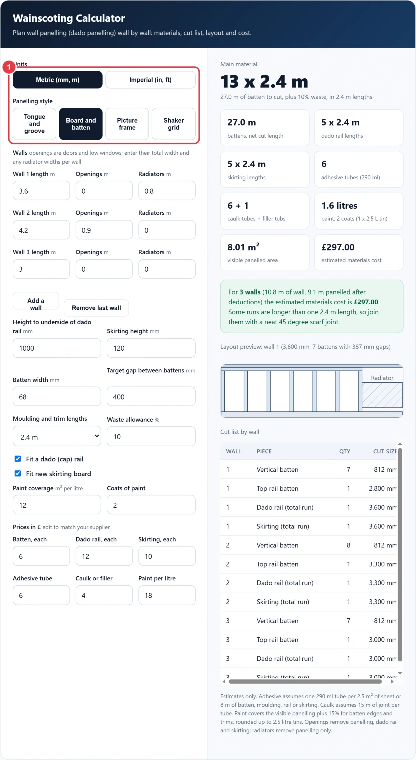Focus the Waste allowance percent field
Image resolution: width=416 pixels, height=760 pixels.
[x=151, y=436]
